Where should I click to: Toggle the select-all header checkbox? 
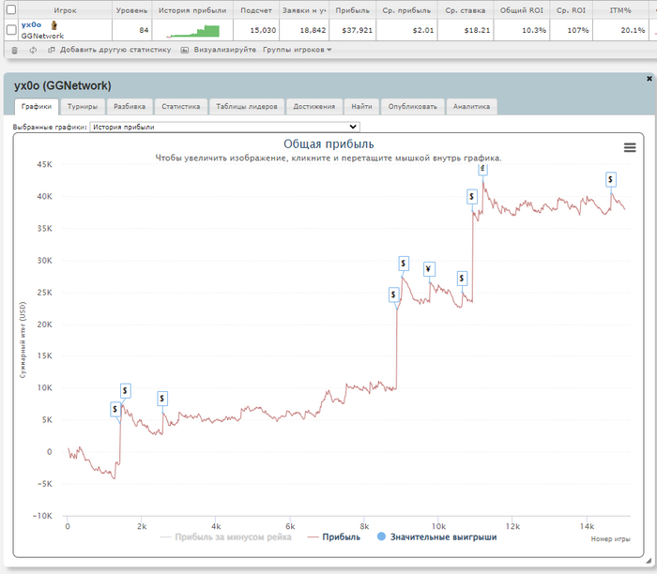pyautogui.click(x=11, y=8)
